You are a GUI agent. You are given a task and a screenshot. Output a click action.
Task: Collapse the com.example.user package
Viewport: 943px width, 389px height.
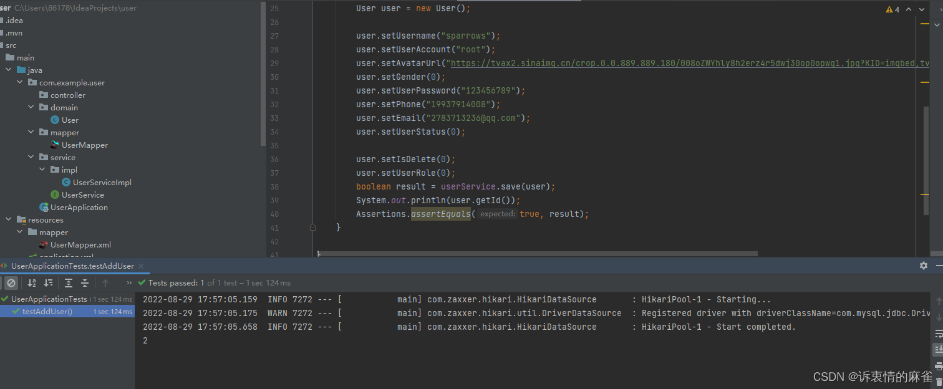(x=19, y=82)
